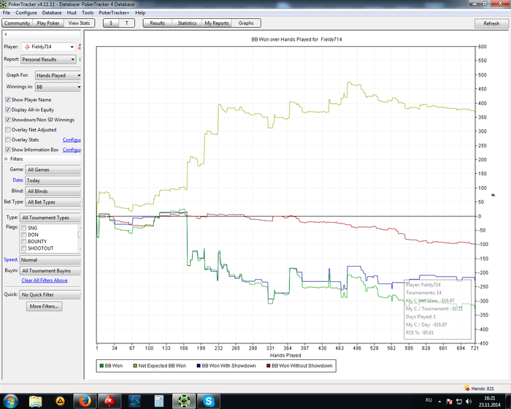Open Skype from the taskbar
Screen dimensions: 511x409
209,402
